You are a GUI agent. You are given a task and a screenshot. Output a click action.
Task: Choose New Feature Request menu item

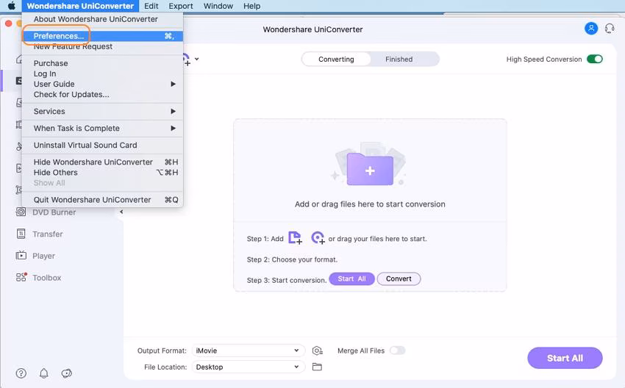click(x=102, y=46)
